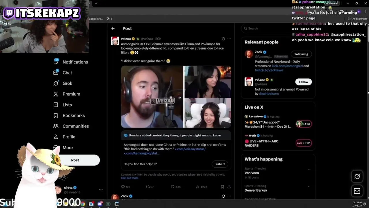The image size is (369, 208).
Task: Join Myth's live space with the +312 button
Action: pos(304,143)
